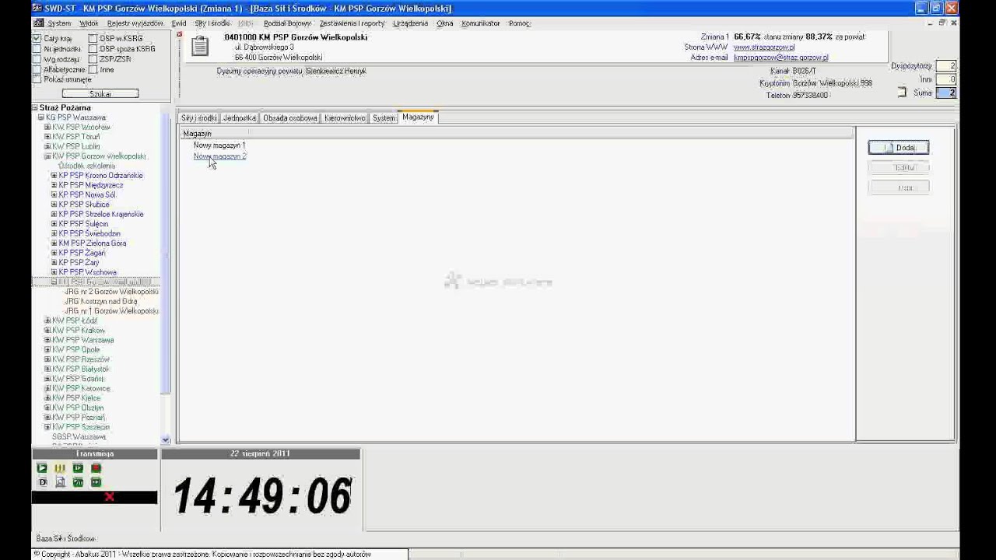The height and width of the screenshot is (560, 996).
Task: Check the OSP spoza KSRG checkbox
Action: (x=93, y=48)
